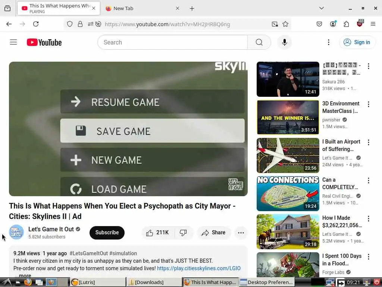
Task: Launch Firefox from taskbar quick launcher
Action: [x=28, y=283]
